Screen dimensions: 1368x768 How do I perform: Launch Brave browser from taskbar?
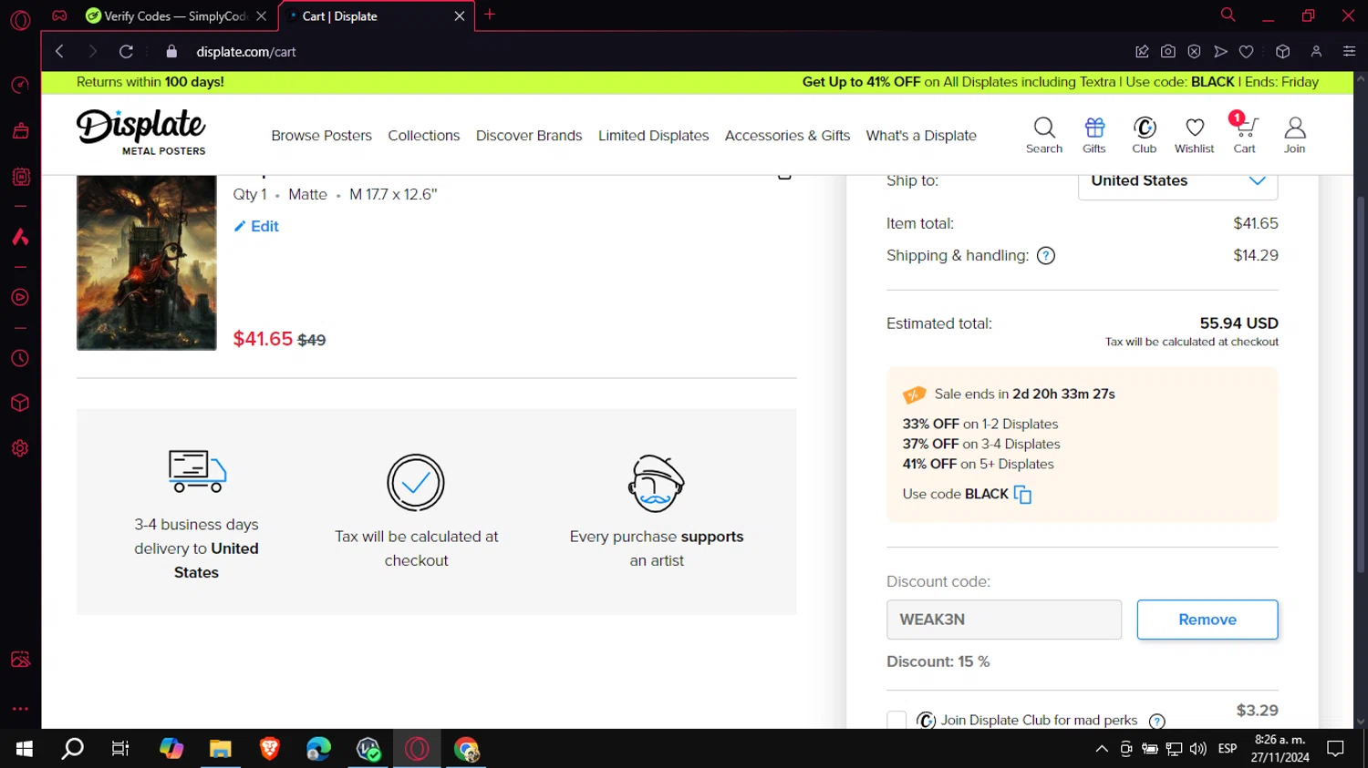pos(269,749)
